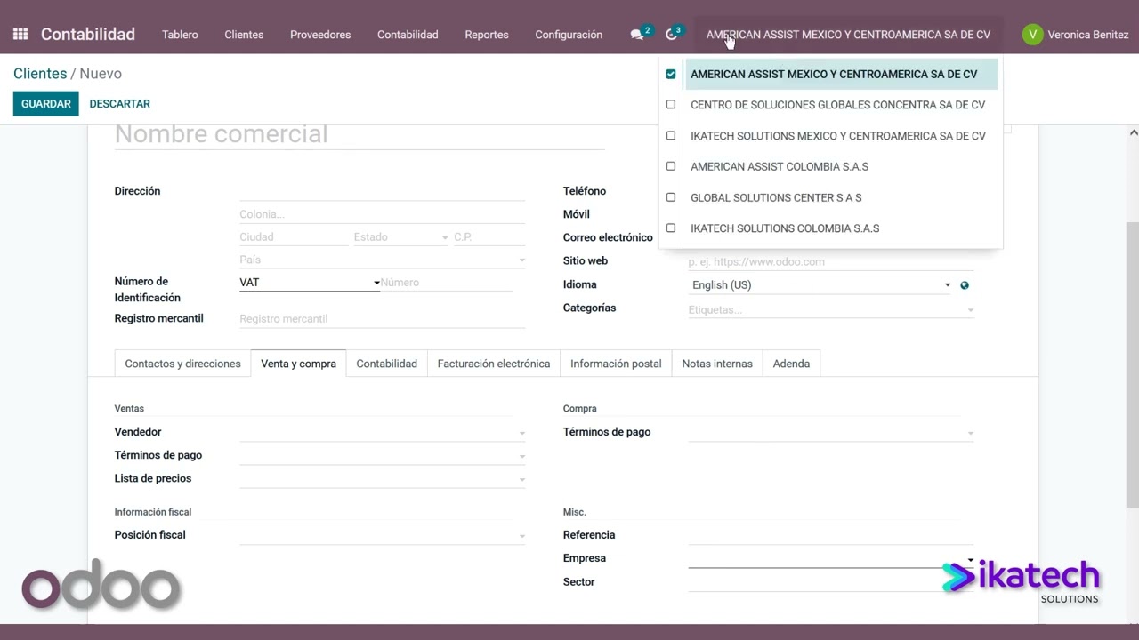The height and width of the screenshot is (640, 1139).
Task: Uncheck AMERICAN ASSIST MEXICO Y CENTROAMERICA checkbox
Action: (671, 75)
